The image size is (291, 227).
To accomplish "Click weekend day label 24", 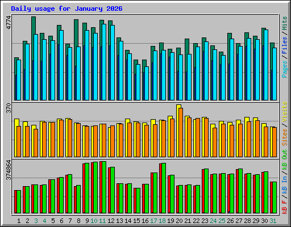I will [x=213, y=221].
